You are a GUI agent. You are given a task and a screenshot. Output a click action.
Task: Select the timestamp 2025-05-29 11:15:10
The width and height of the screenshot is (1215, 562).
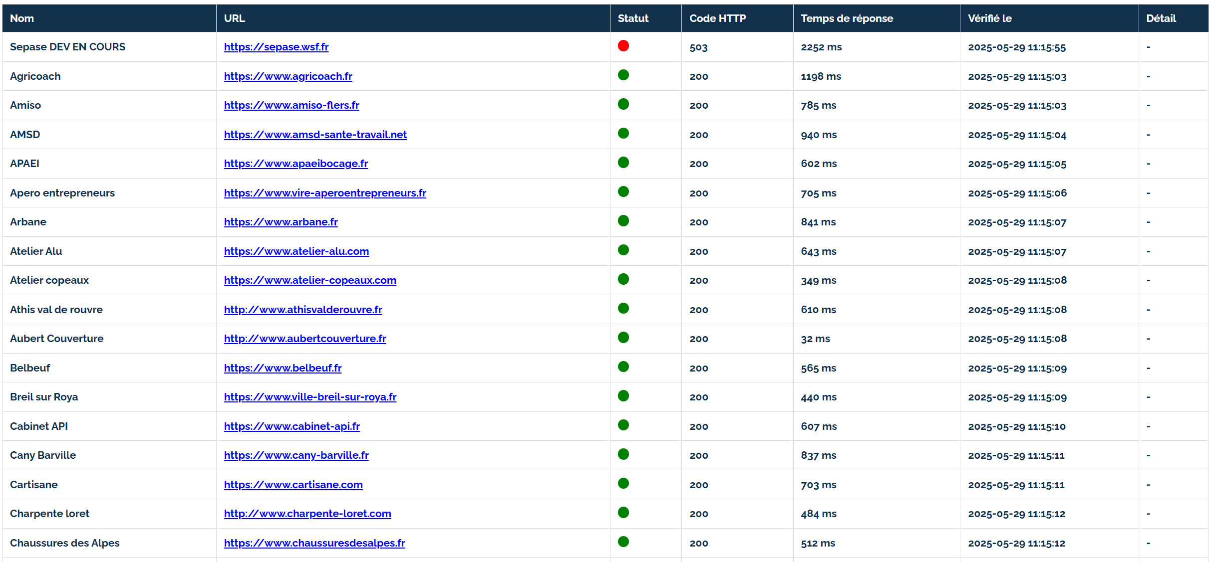1016,427
